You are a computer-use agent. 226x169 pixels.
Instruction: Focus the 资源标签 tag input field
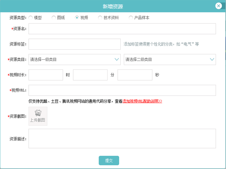point(75,44)
